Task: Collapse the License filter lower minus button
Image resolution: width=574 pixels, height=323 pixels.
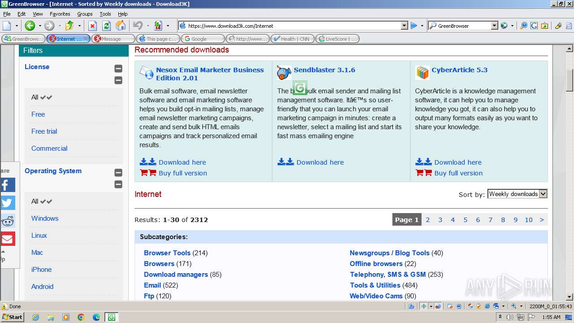Action: (118, 80)
